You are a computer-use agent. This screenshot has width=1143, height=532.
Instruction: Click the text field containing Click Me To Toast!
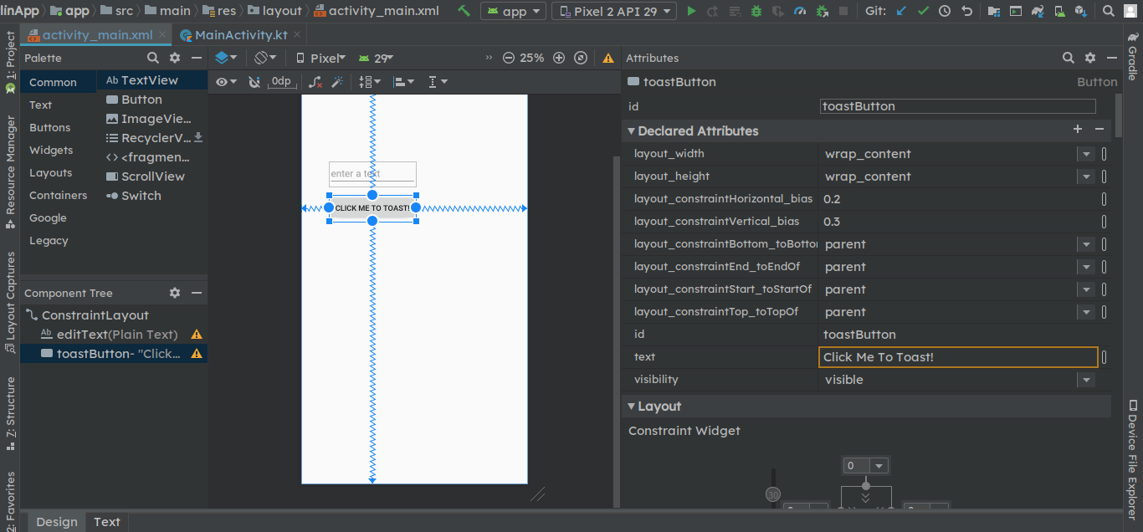click(956, 356)
